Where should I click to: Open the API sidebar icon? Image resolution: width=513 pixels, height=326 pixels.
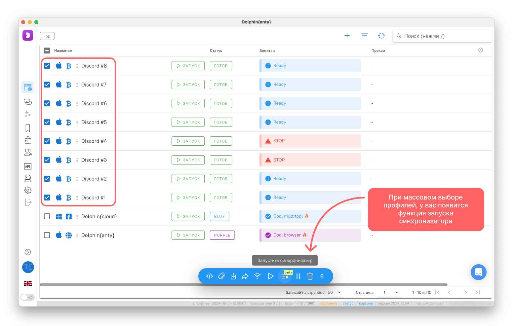coord(28,166)
